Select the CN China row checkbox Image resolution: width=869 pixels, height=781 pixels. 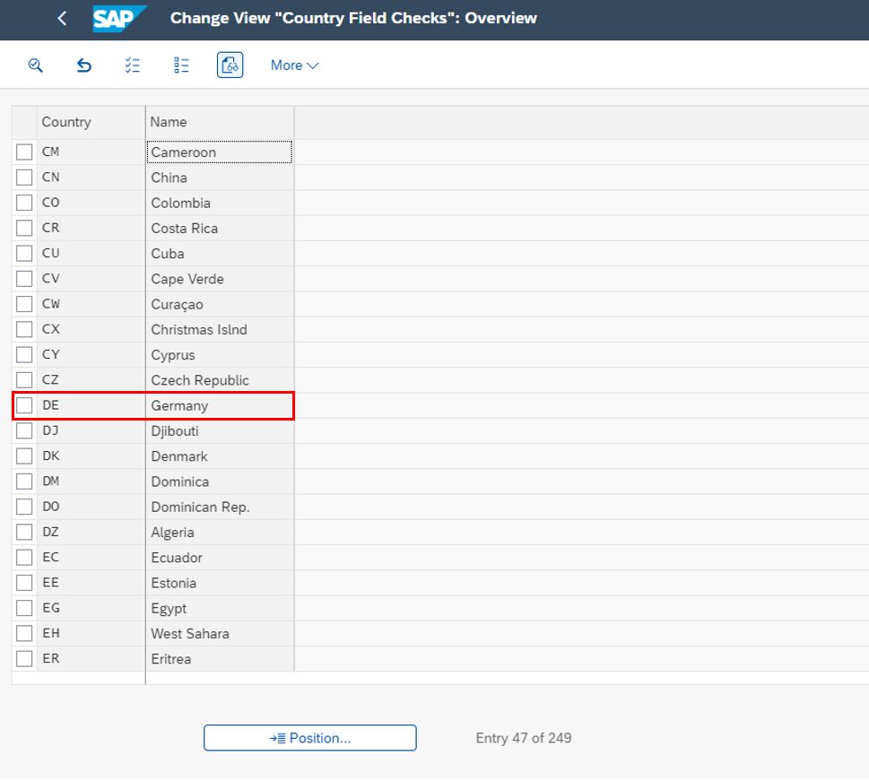(24, 178)
